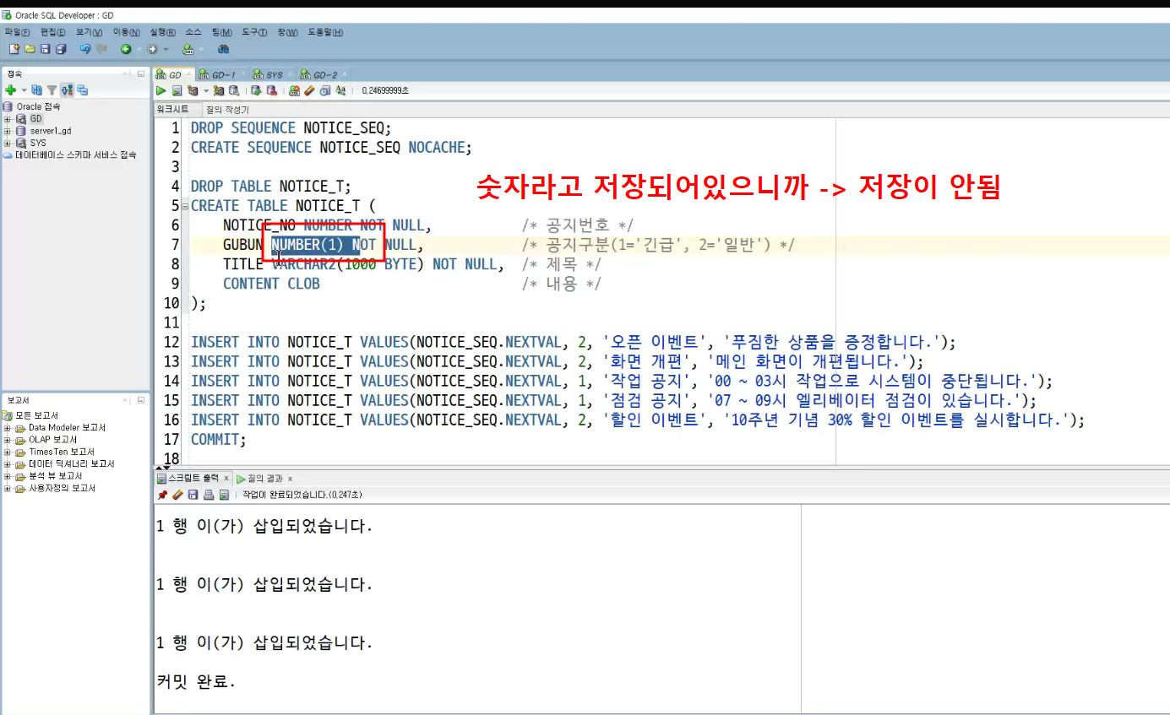The image size is (1170, 715).
Task: Expand the server1_gd connection node
Action: (8, 131)
